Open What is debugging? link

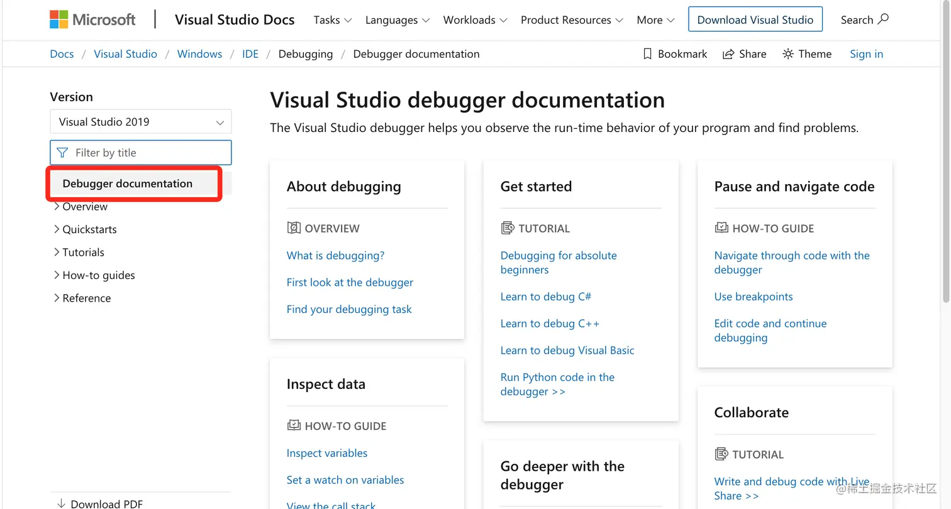point(335,256)
